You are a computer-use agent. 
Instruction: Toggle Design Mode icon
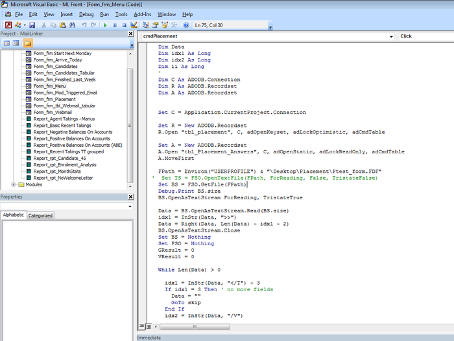(134, 25)
